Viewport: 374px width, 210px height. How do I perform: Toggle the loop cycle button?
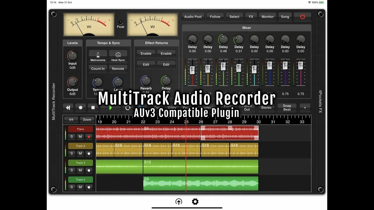[128, 108]
